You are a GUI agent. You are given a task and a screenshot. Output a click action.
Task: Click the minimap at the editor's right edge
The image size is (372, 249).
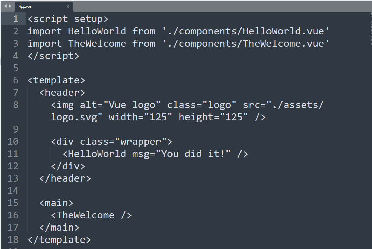coord(371,28)
